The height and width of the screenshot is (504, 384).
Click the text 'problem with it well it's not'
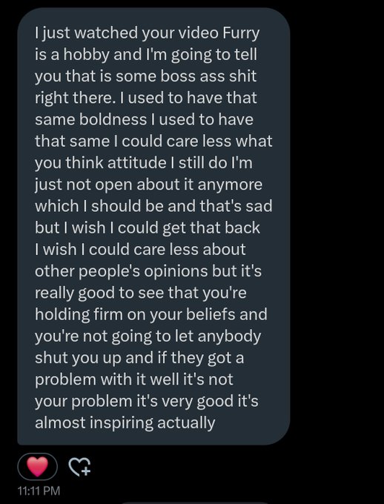[133, 379]
